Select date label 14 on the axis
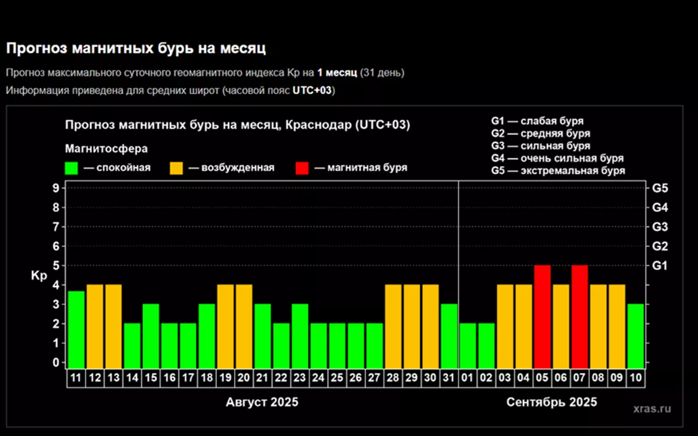The width and height of the screenshot is (698, 436). (132, 378)
